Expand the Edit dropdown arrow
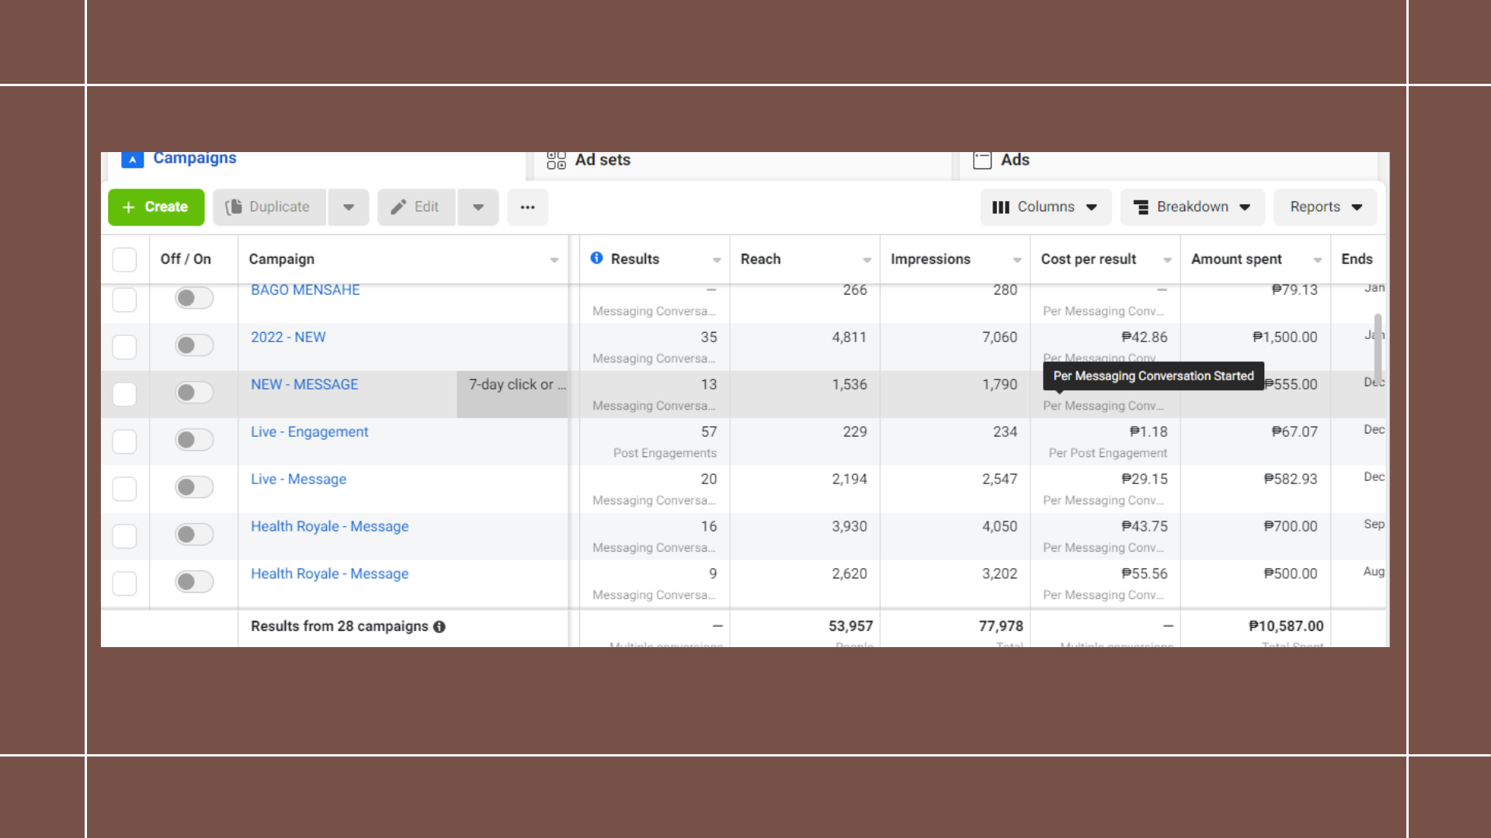Screen dimensions: 1491x838 point(478,207)
